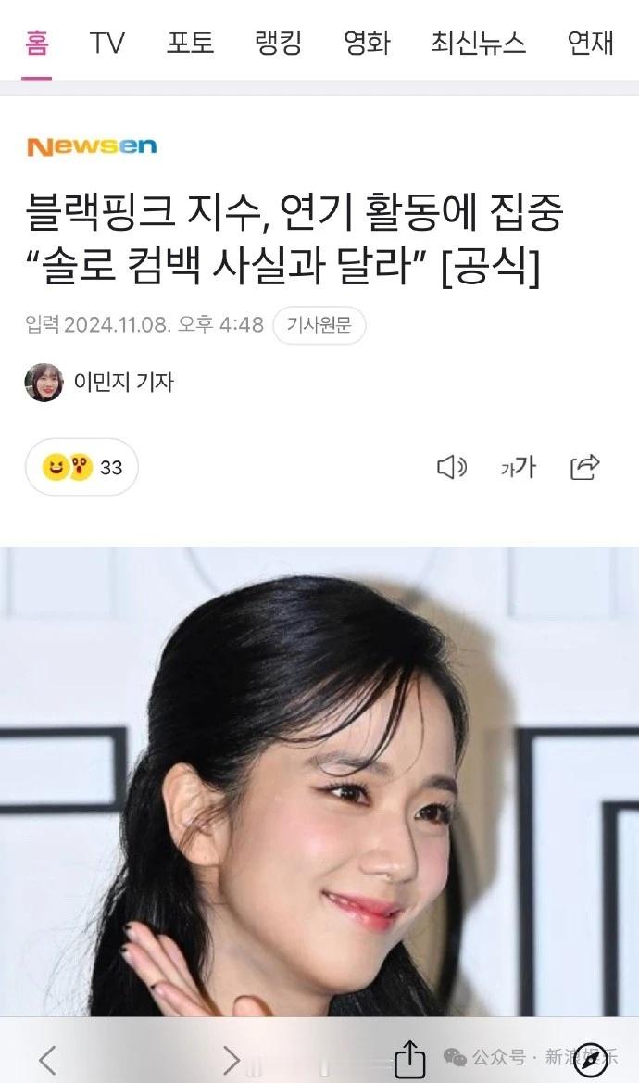Go to the 최신뉴스 tab

[x=478, y=43]
